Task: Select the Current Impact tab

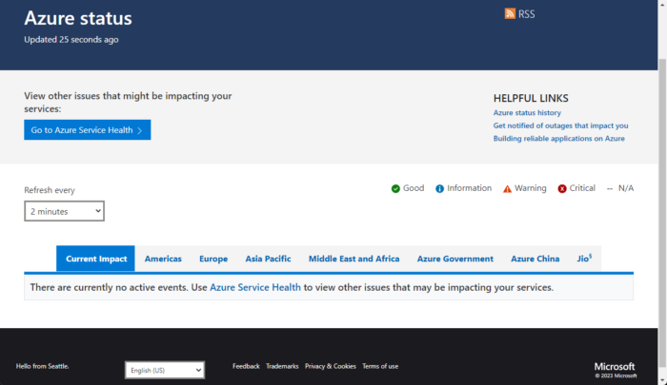Action: pyautogui.click(x=95, y=259)
